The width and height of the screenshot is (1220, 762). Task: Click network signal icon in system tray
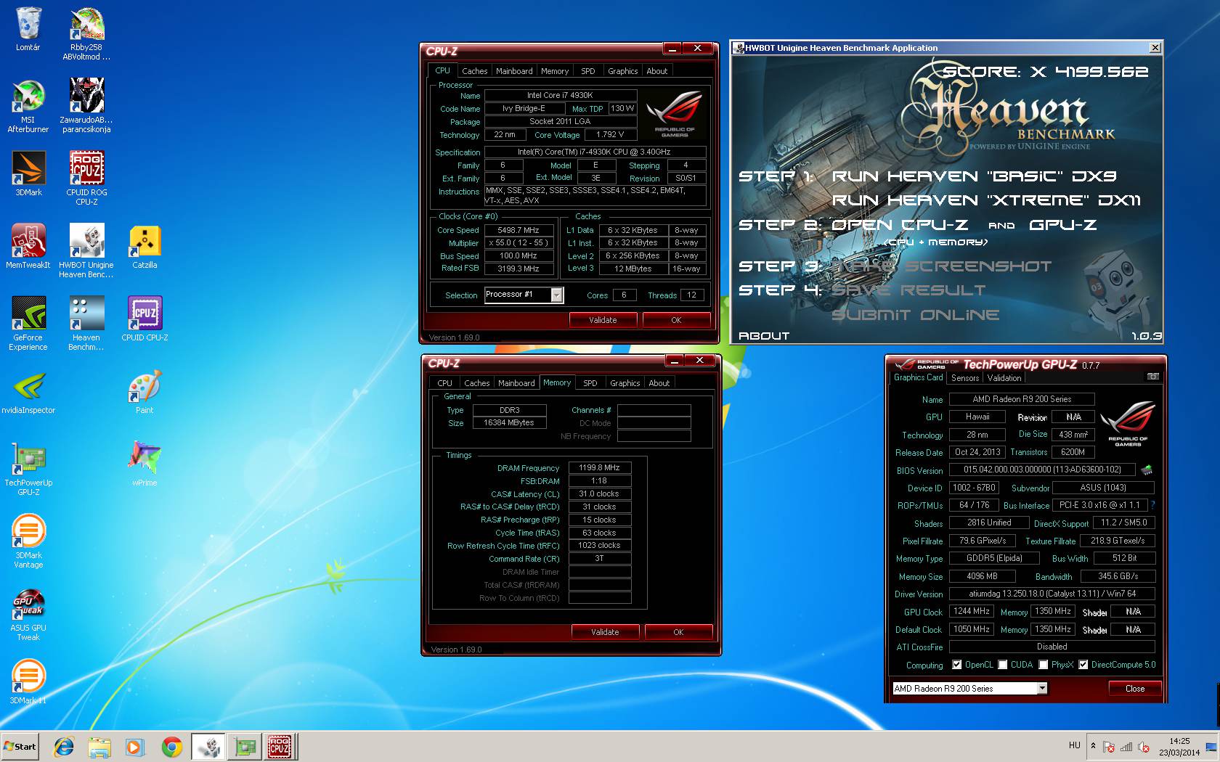click(1126, 746)
